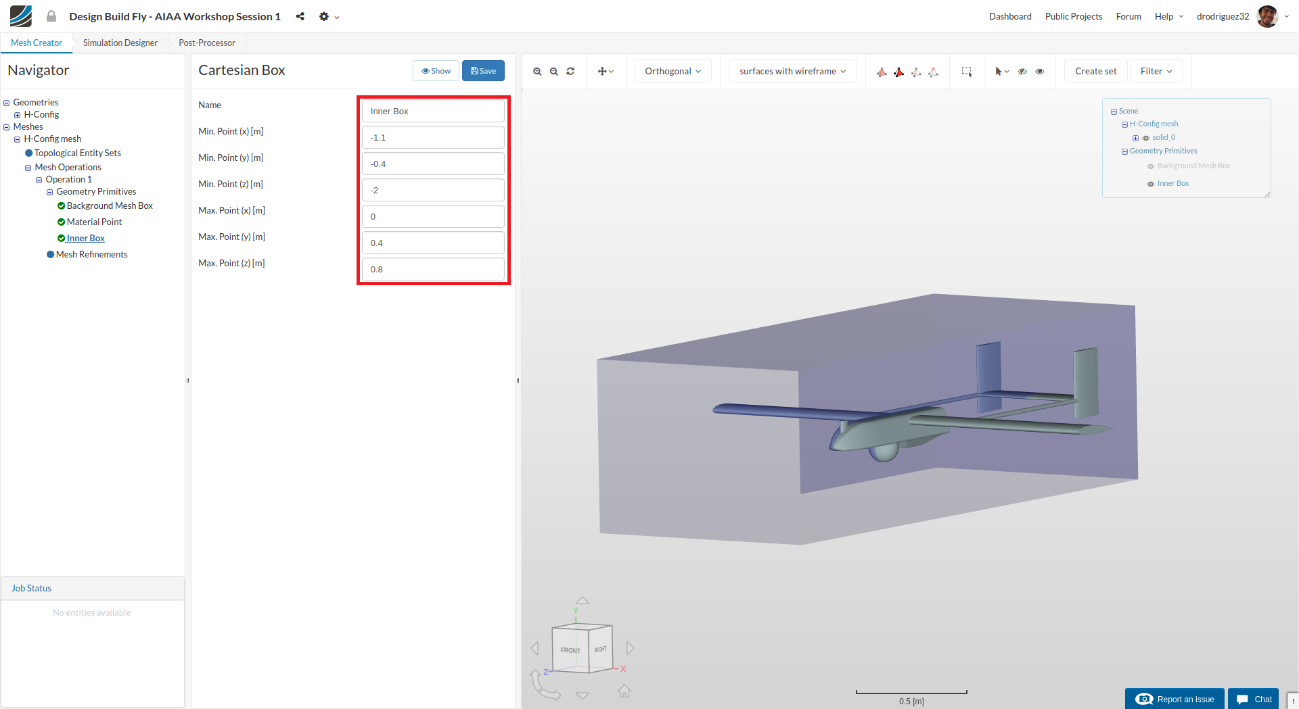
Task: Click the home view icon near orientation cube
Action: tap(624, 691)
